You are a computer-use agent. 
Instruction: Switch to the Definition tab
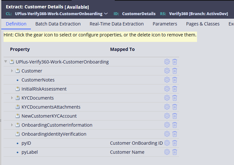(x=16, y=24)
